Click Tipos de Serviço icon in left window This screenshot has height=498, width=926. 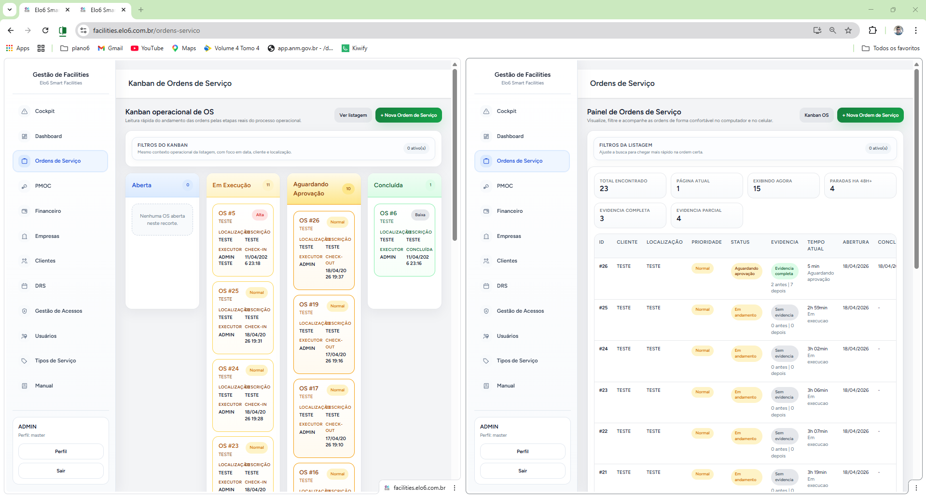pyautogui.click(x=25, y=361)
